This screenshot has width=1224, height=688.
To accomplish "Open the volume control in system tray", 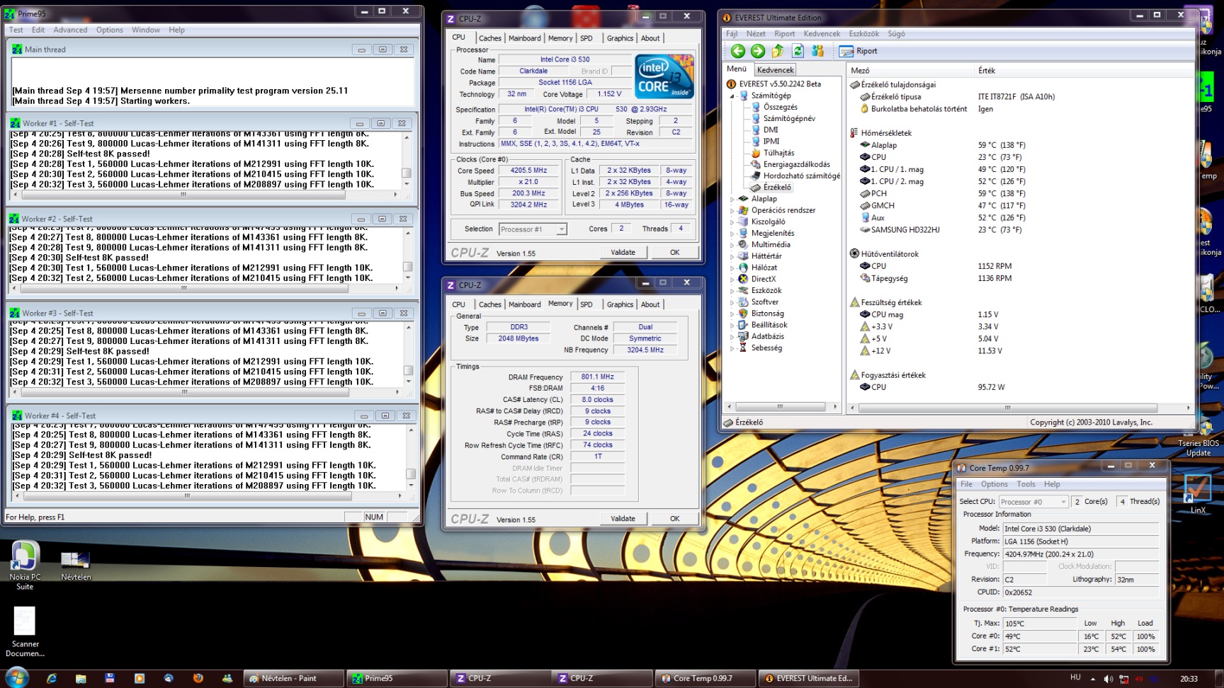I will pos(1108,679).
